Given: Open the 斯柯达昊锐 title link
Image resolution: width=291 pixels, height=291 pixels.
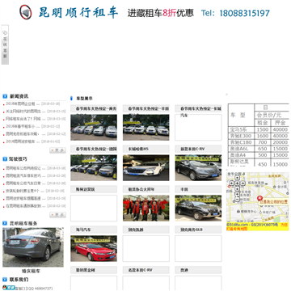Looking at the screenshot, I should 85,189.
